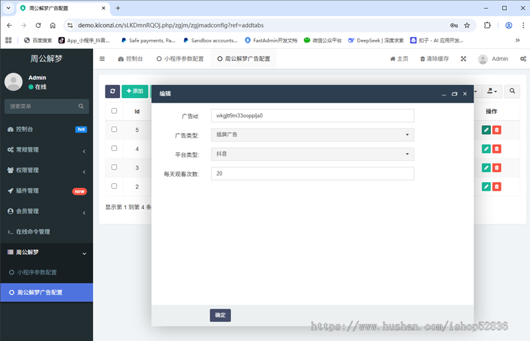Edit the row with Id 4
This screenshot has height=341, width=530.
pos(486,149)
